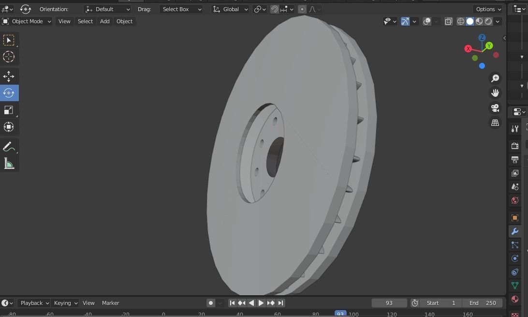Open the Physics Properties tab
The height and width of the screenshot is (317, 528).
pos(514,258)
